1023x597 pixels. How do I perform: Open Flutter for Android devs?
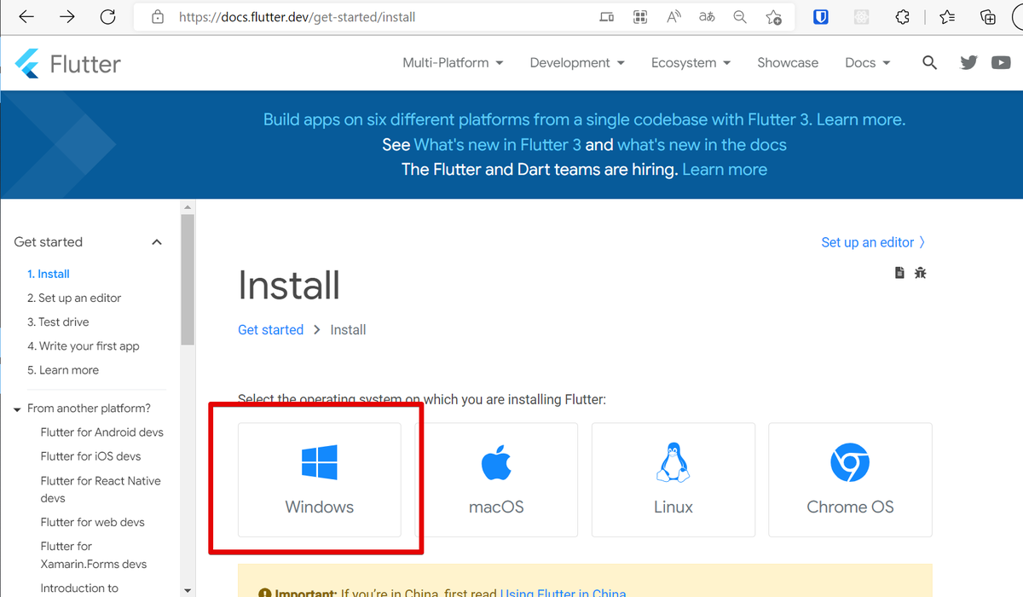102,432
